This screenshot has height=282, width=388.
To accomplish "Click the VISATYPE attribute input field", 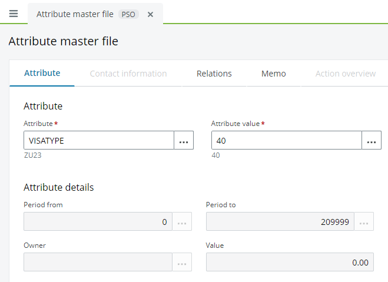I will [x=98, y=141].
